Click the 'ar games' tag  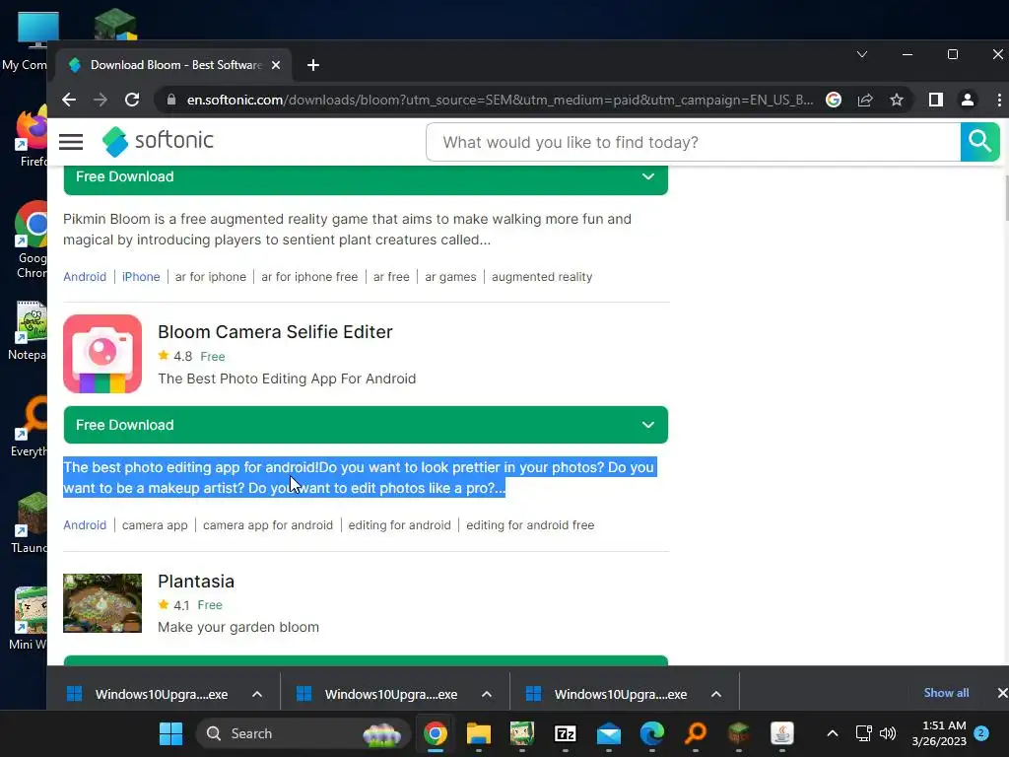[450, 277]
